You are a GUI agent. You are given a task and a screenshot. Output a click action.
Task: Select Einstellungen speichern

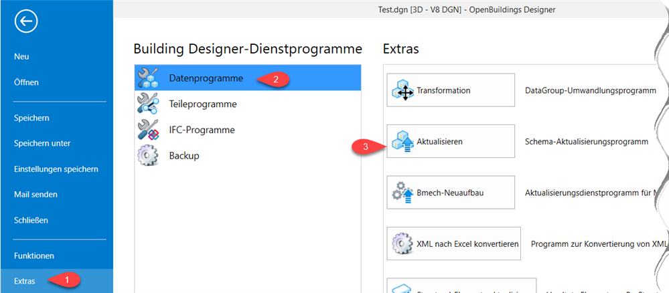[57, 169]
